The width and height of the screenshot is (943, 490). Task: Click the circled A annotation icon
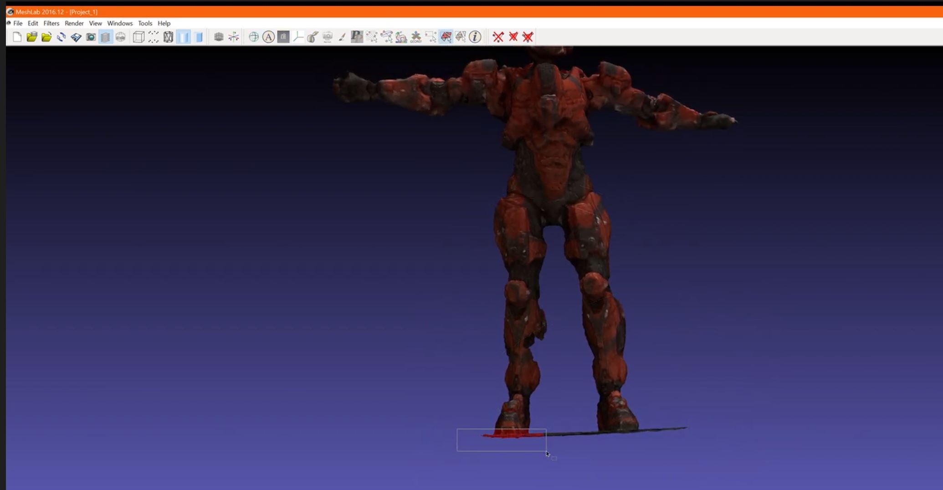point(268,37)
